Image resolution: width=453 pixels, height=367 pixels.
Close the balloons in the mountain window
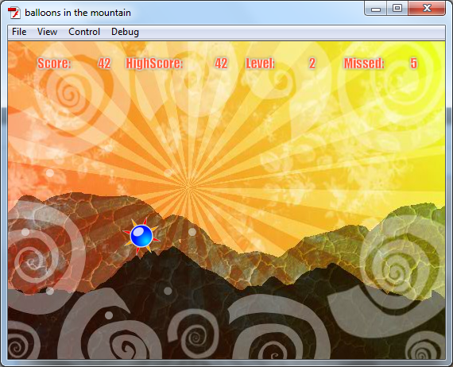pos(427,9)
